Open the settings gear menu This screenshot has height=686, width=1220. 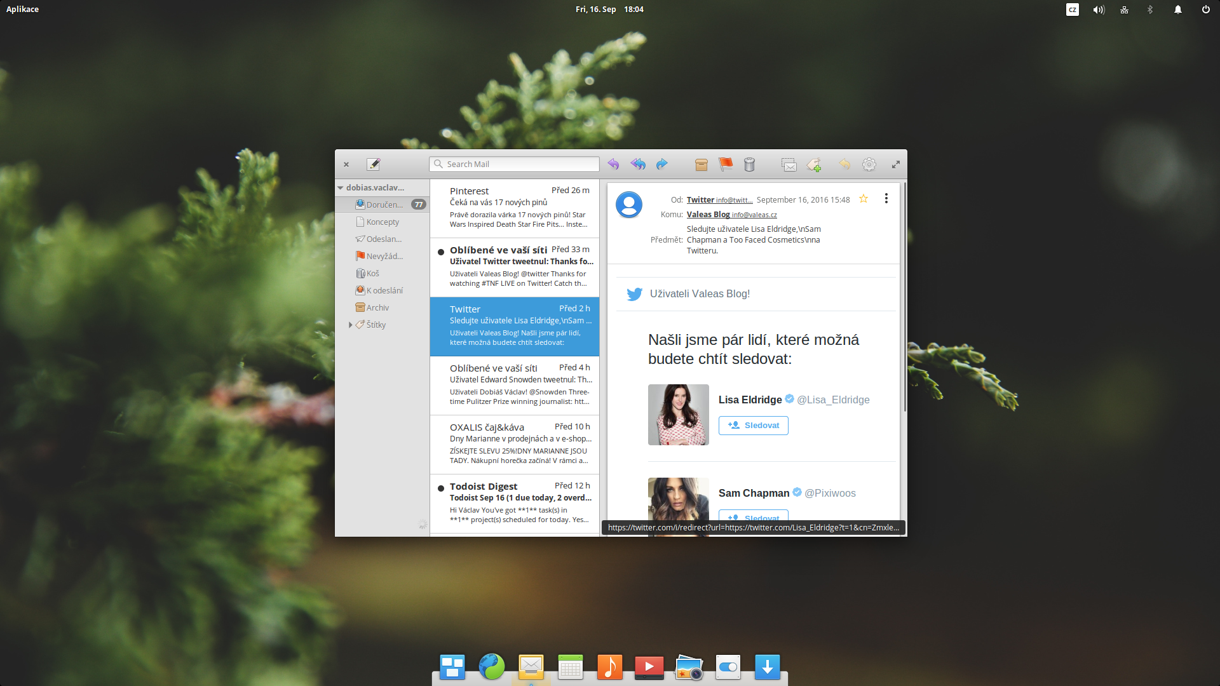869,165
